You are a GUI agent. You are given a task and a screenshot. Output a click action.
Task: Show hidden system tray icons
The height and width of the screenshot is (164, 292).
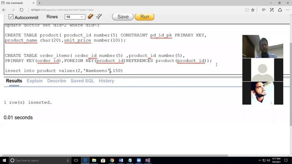pyautogui.click(x=260, y=160)
